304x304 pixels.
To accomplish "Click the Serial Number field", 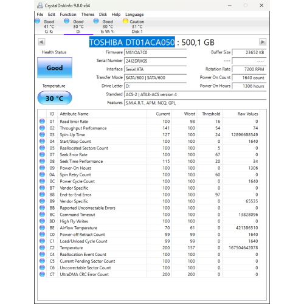I will (155, 61).
